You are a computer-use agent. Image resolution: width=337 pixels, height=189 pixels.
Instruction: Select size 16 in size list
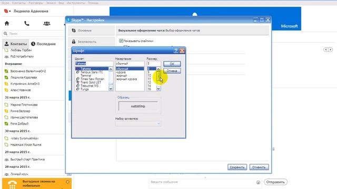[x=152, y=89]
